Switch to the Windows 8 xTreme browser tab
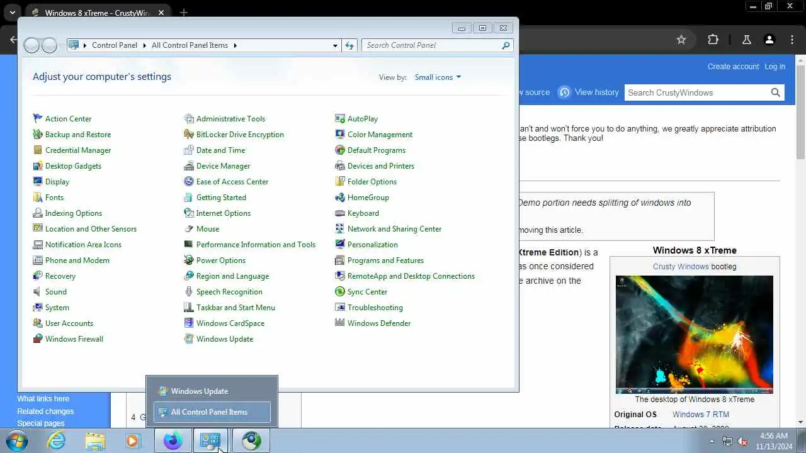The height and width of the screenshot is (453, 806). (x=98, y=13)
